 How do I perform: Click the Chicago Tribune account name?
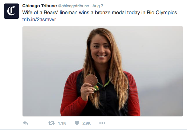[39, 6]
